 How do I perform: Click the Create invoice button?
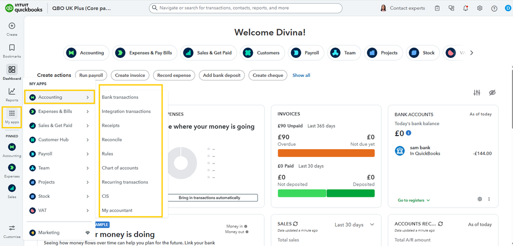pos(130,75)
